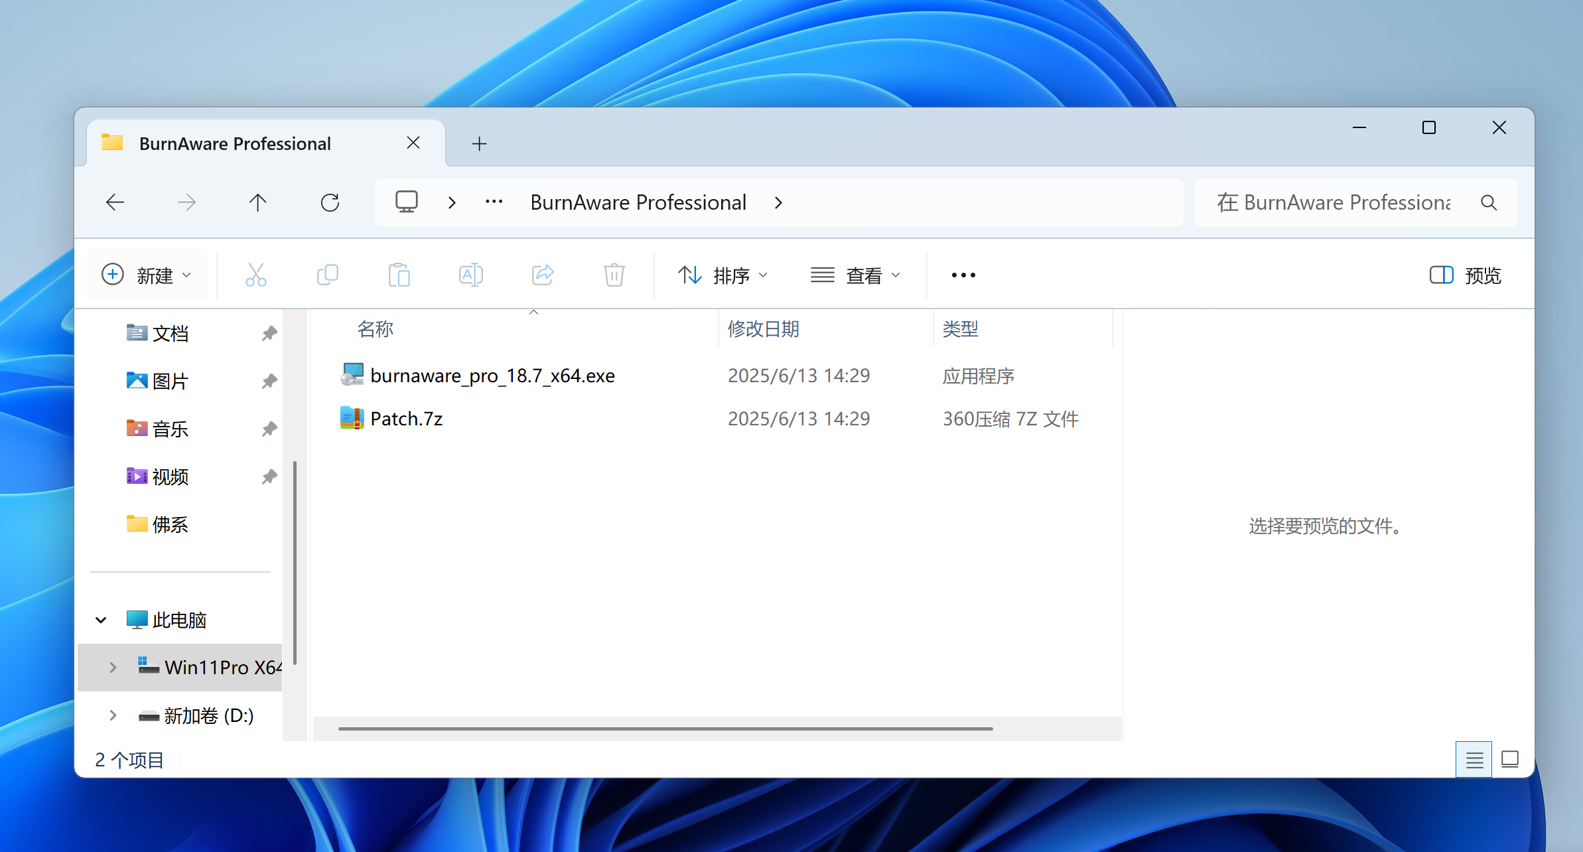Viewport: 1583px width, 852px height.
Task: Click the Delete trash icon
Action: point(614,275)
